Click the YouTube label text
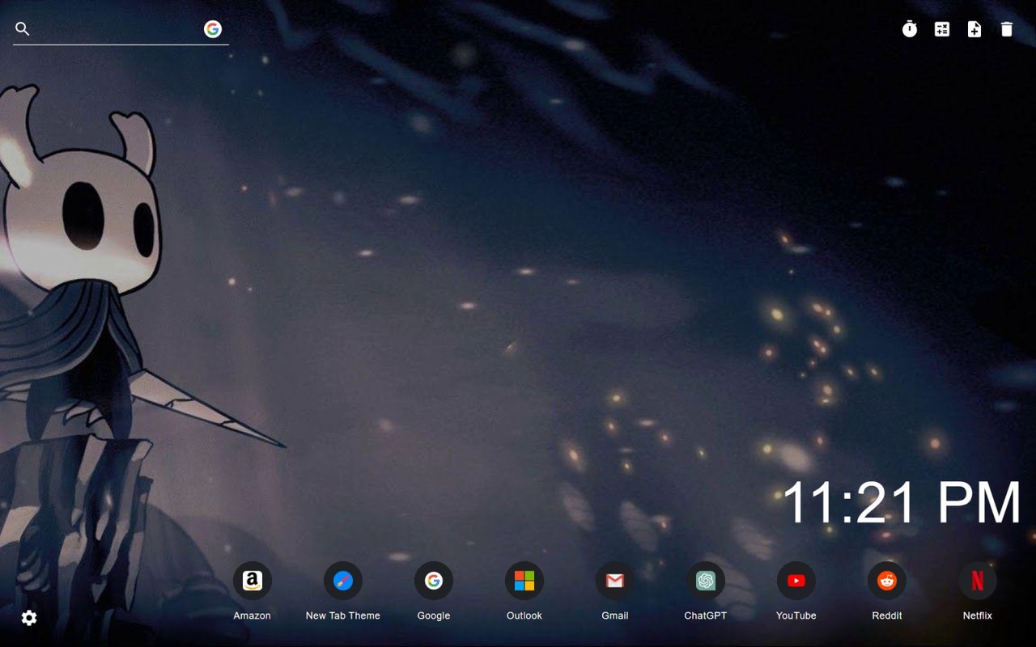 (x=796, y=615)
